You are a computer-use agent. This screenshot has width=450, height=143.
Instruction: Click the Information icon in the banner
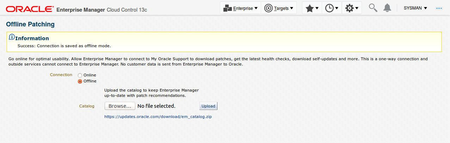(12, 37)
